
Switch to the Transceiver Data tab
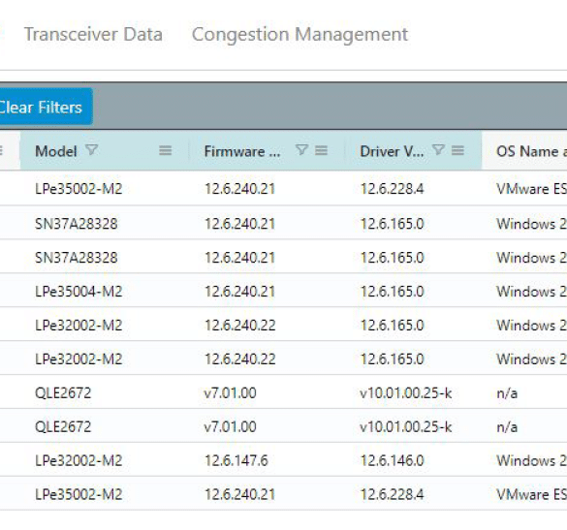pos(93,35)
